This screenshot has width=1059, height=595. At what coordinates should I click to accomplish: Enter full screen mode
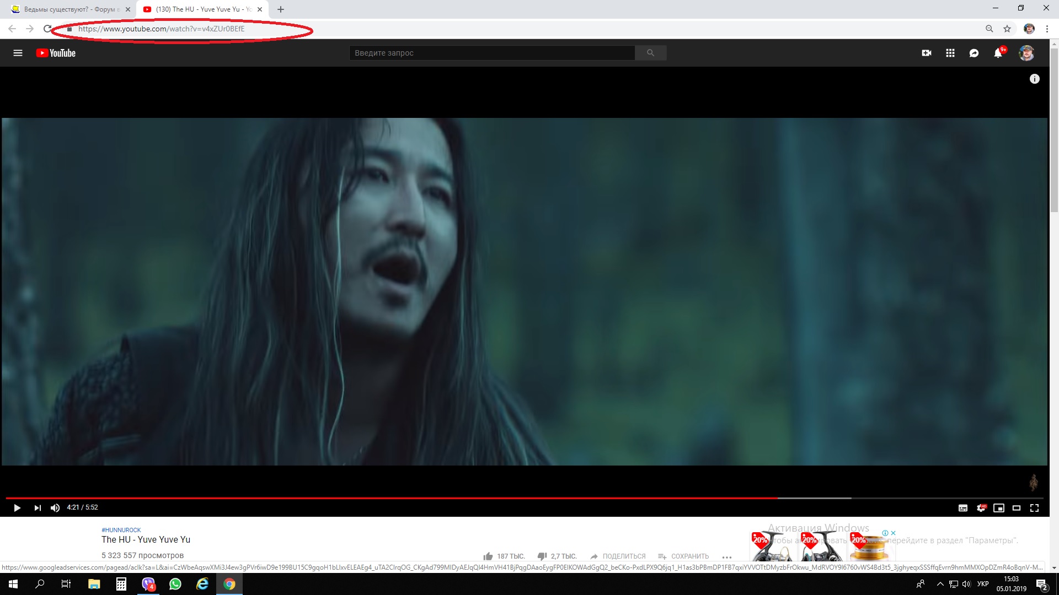[1035, 508]
